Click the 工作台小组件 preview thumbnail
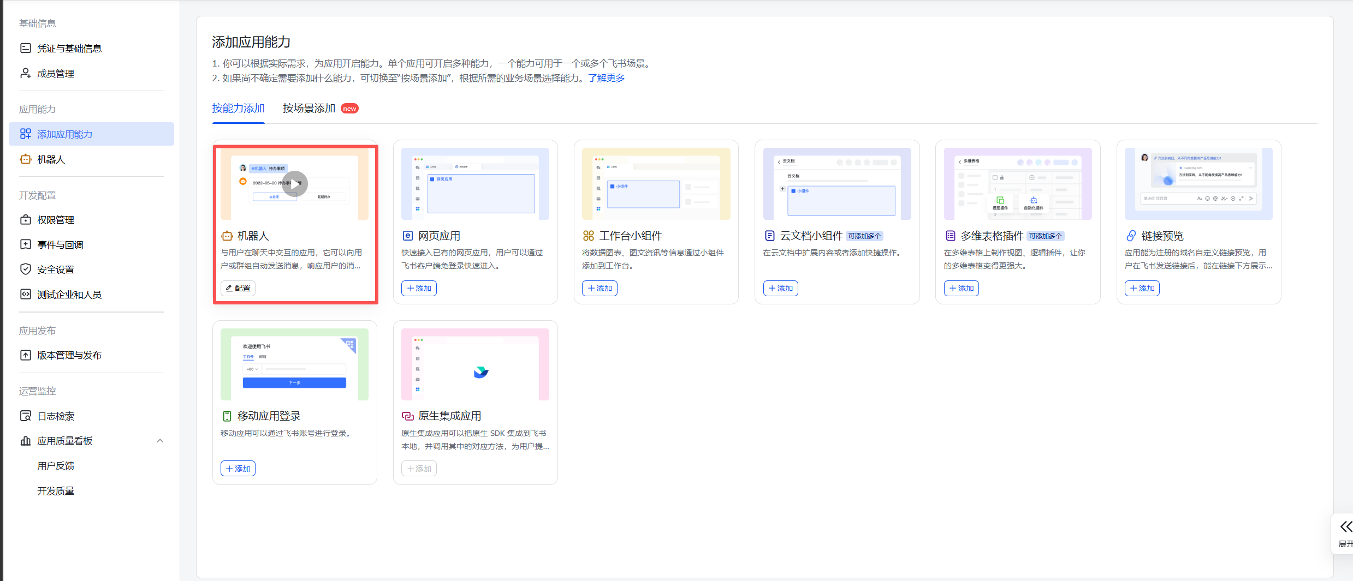 click(656, 184)
